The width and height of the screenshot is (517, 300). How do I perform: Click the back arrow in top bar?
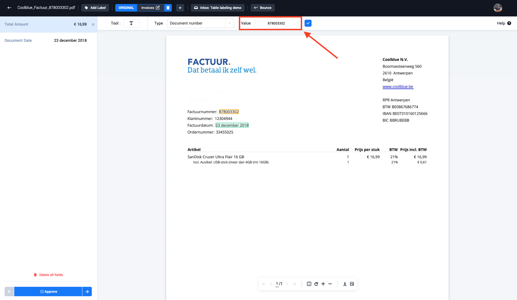click(9, 8)
